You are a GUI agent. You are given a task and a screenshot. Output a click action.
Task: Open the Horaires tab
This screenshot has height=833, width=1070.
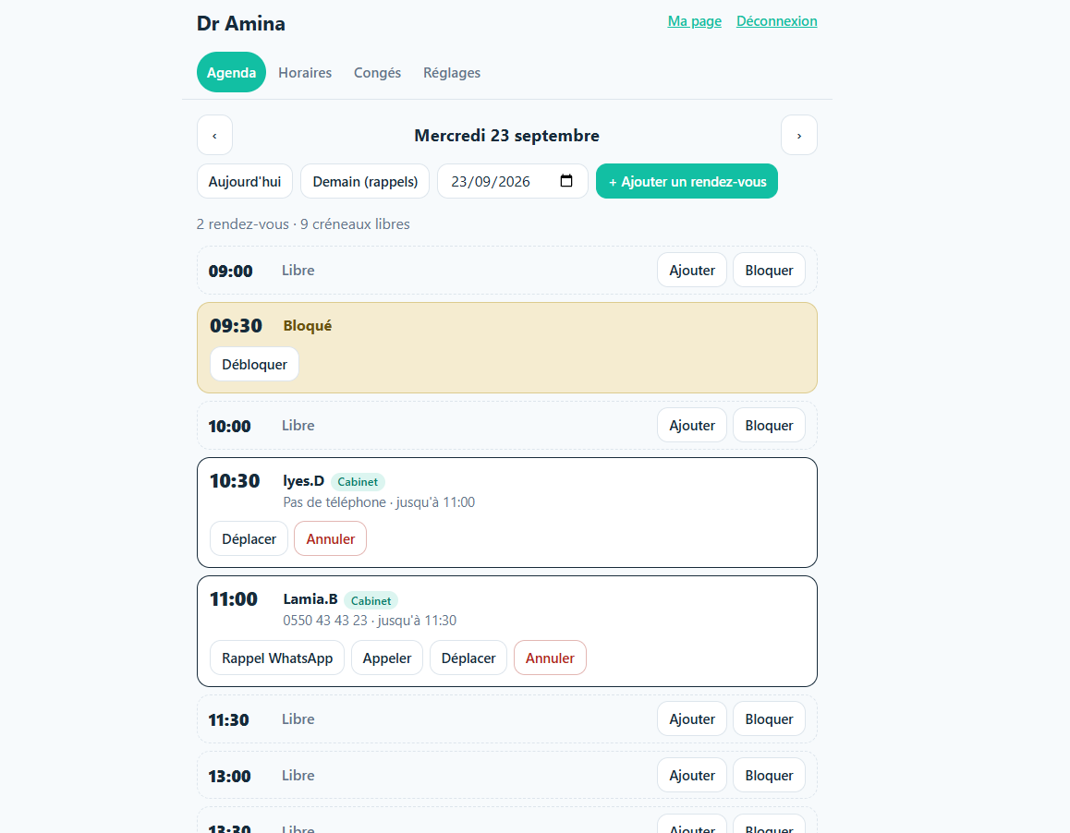(305, 72)
